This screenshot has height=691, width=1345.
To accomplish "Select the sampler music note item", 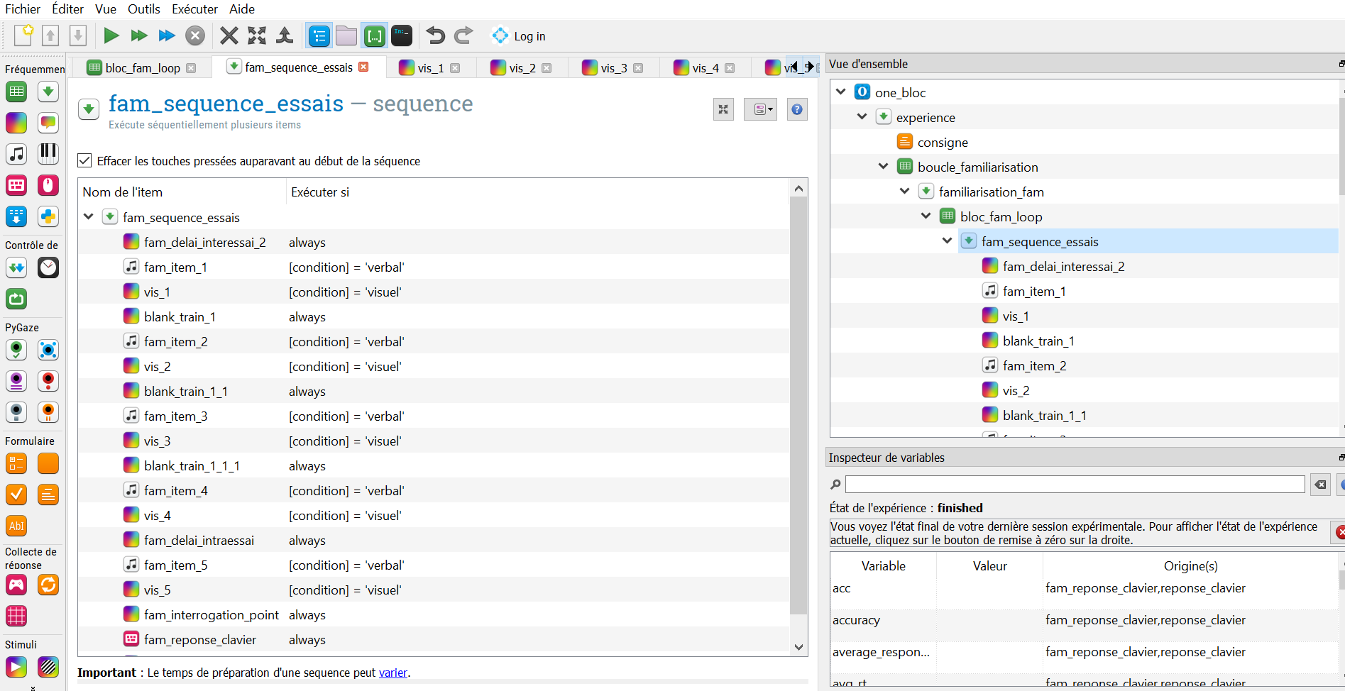I will (x=16, y=154).
